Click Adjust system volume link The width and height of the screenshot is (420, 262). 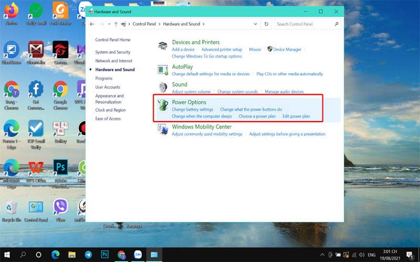191,92
